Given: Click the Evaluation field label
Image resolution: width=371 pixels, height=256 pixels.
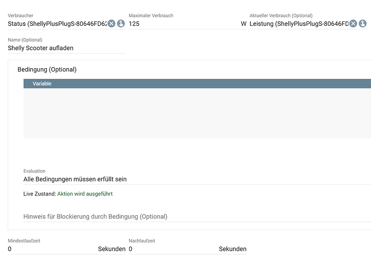Looking at the screenshot, I should [x=34, y=171].
